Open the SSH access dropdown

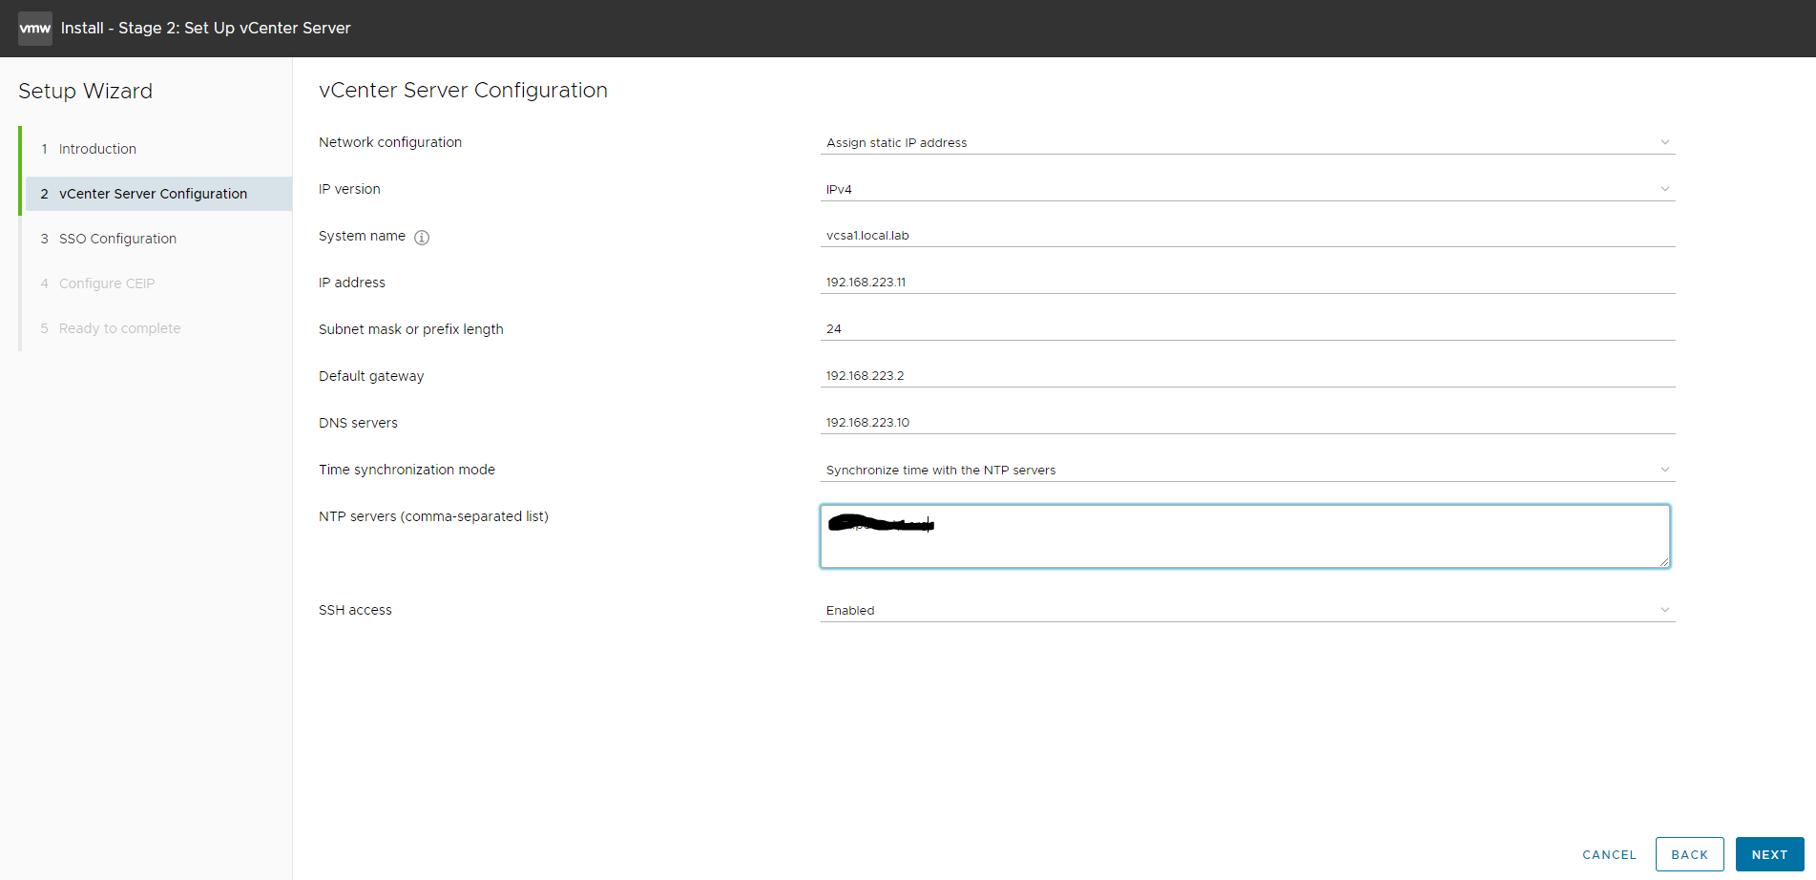(1247, 610)
